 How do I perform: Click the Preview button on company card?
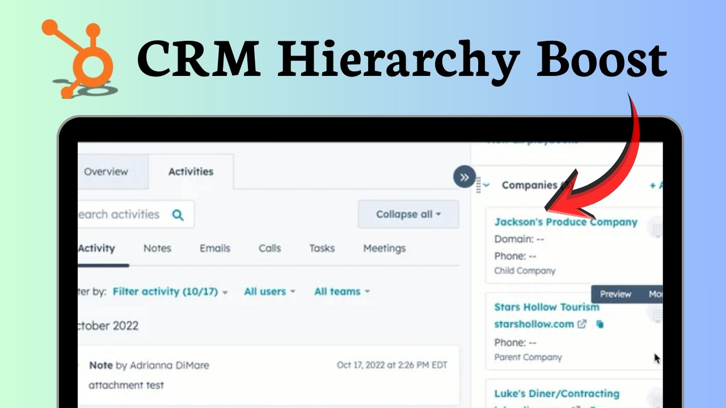pos(615,294)
